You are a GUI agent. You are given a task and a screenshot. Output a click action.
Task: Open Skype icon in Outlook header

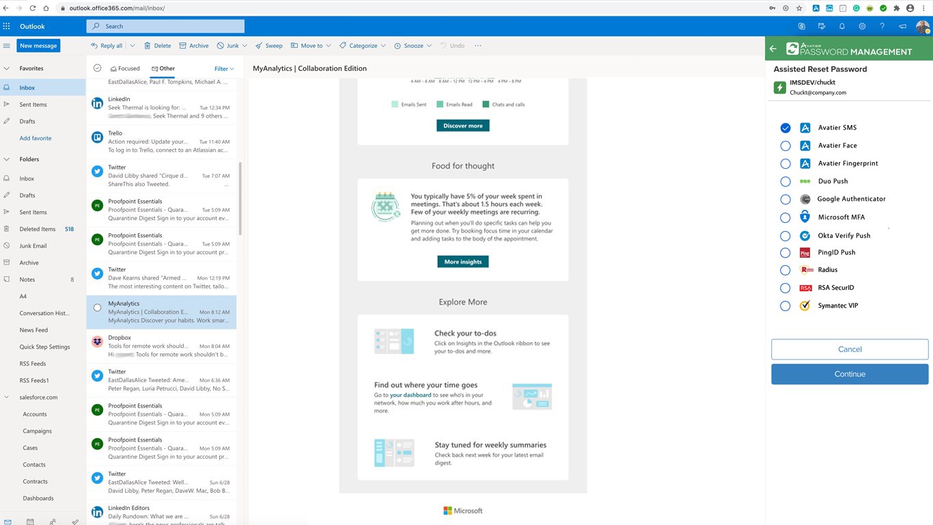801,26
